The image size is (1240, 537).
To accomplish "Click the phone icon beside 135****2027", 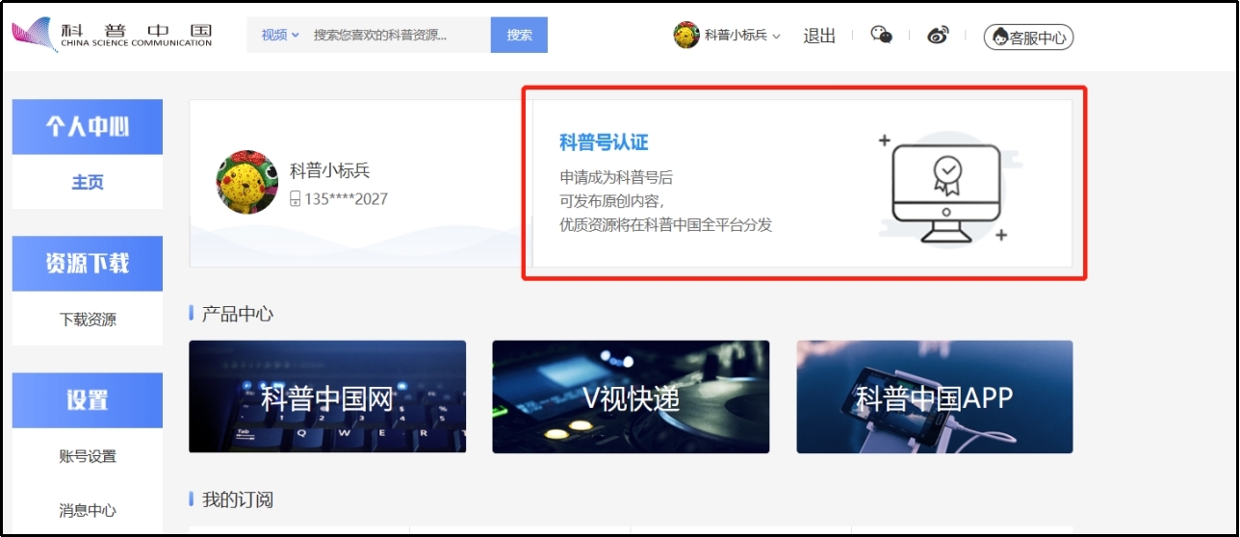I will (x=296, y=199).
